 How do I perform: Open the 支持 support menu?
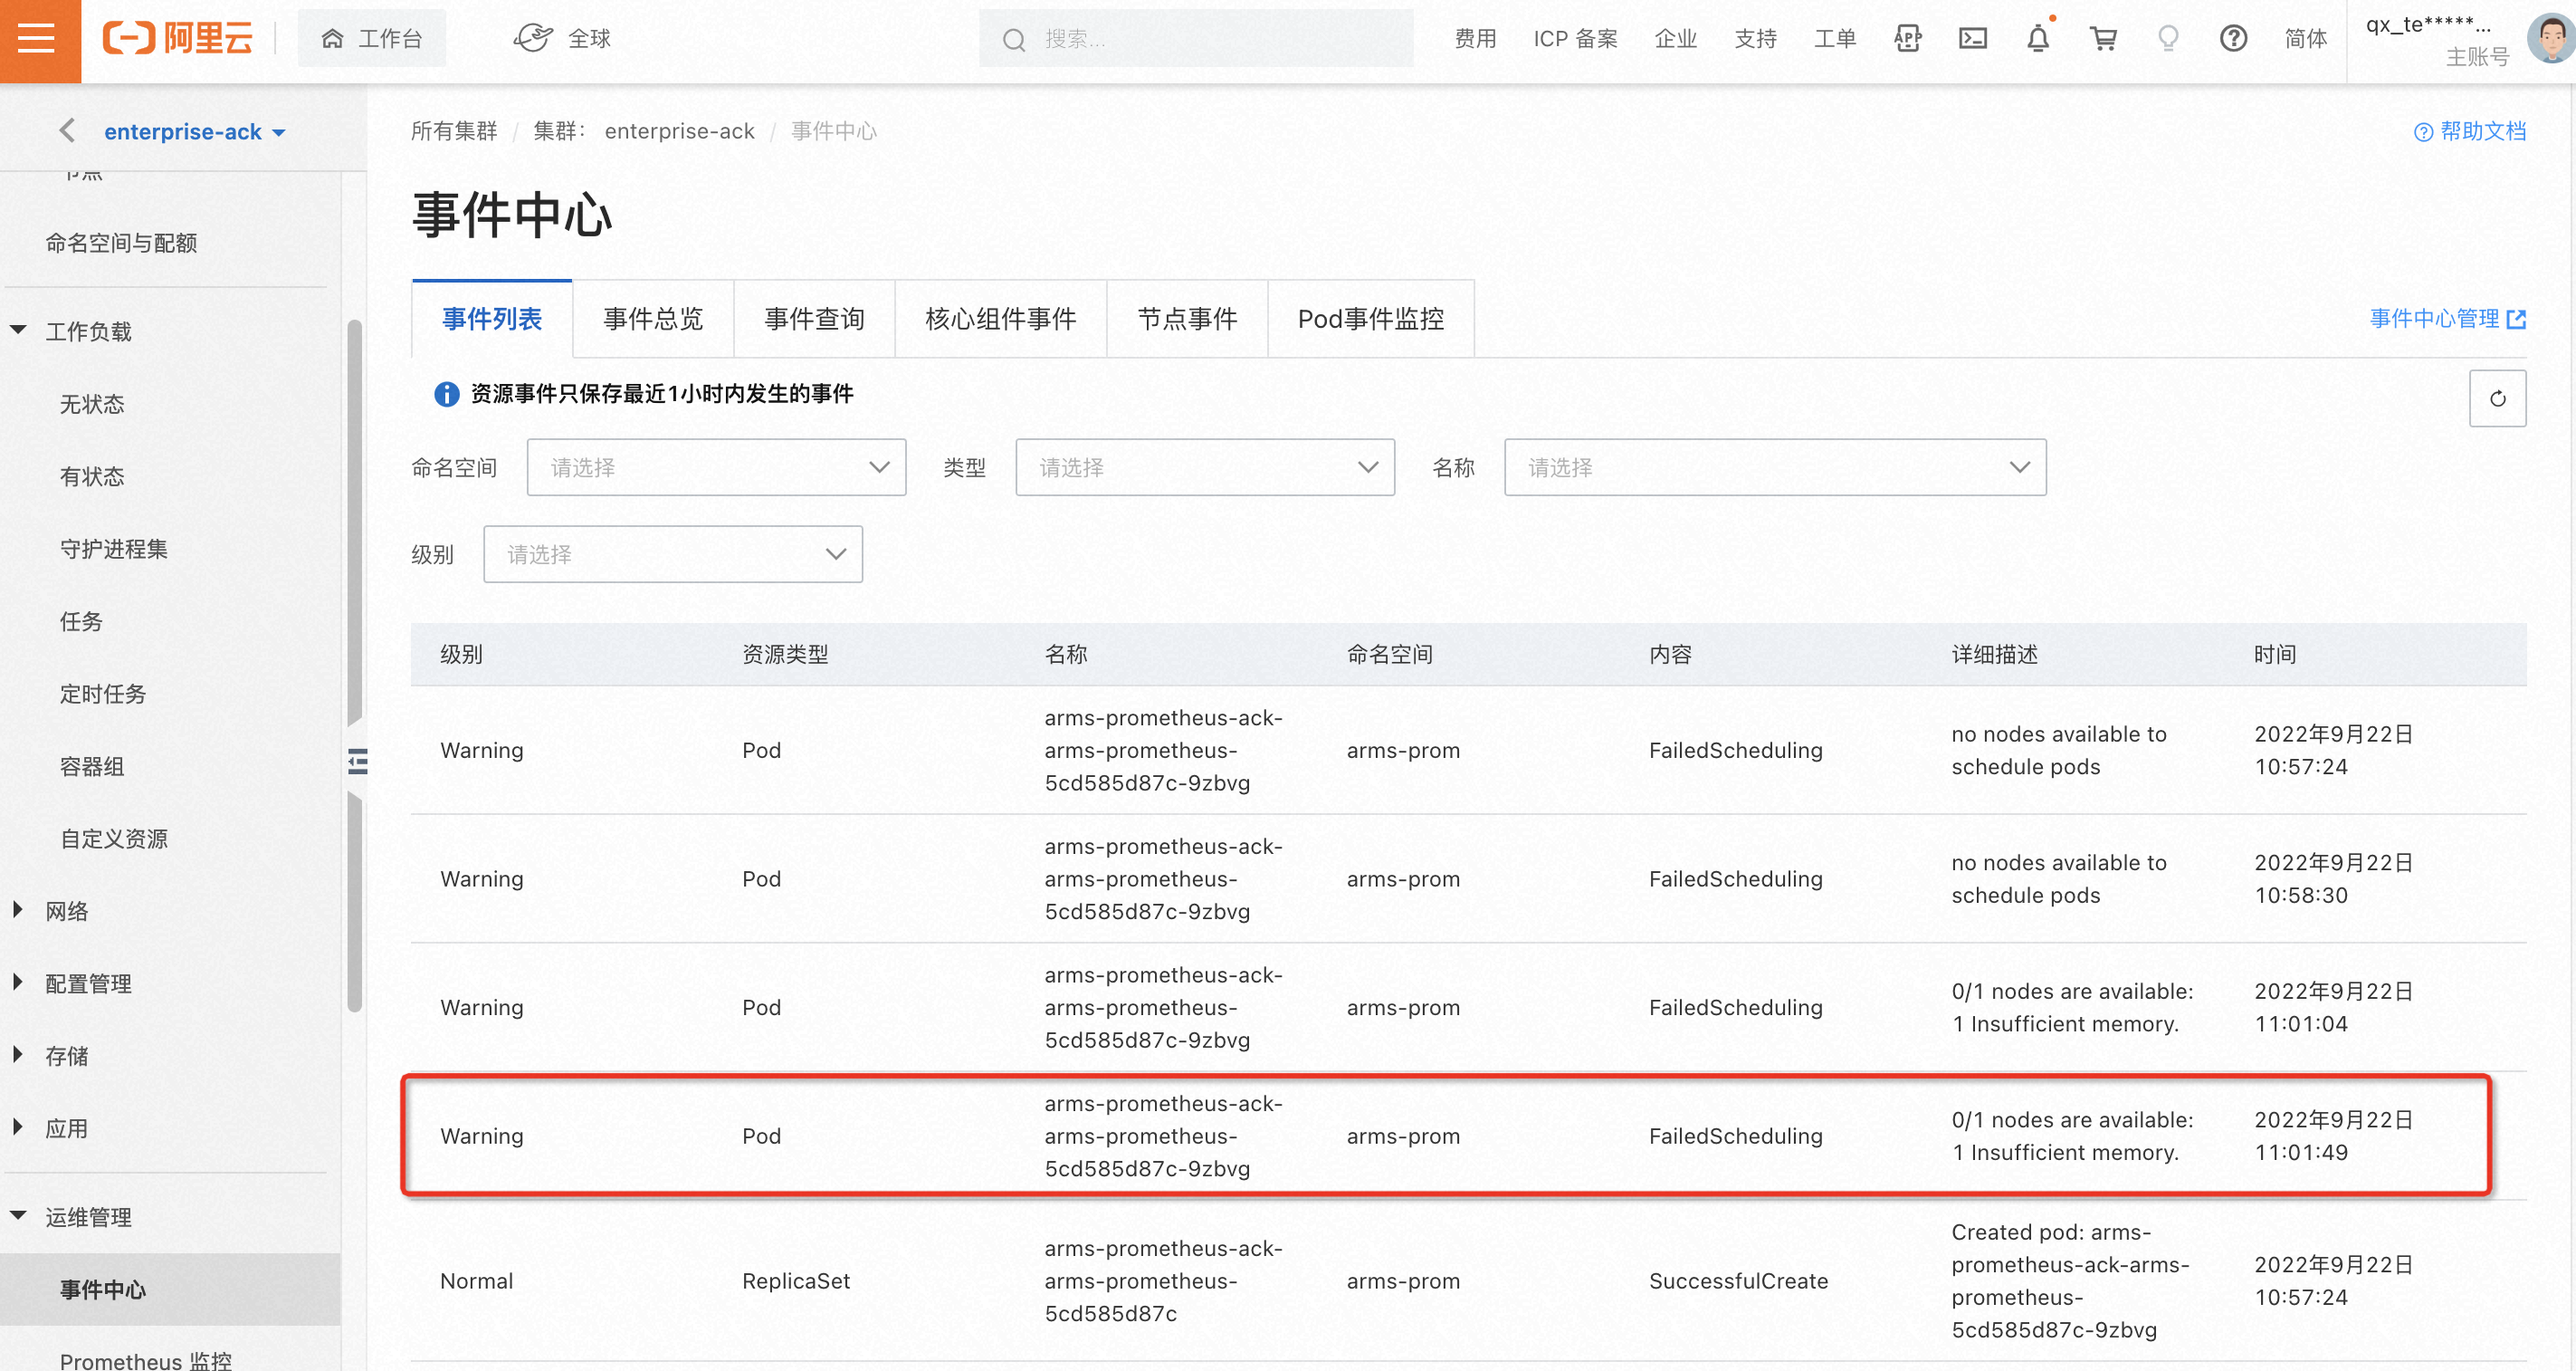click(x=1755, y=39)
